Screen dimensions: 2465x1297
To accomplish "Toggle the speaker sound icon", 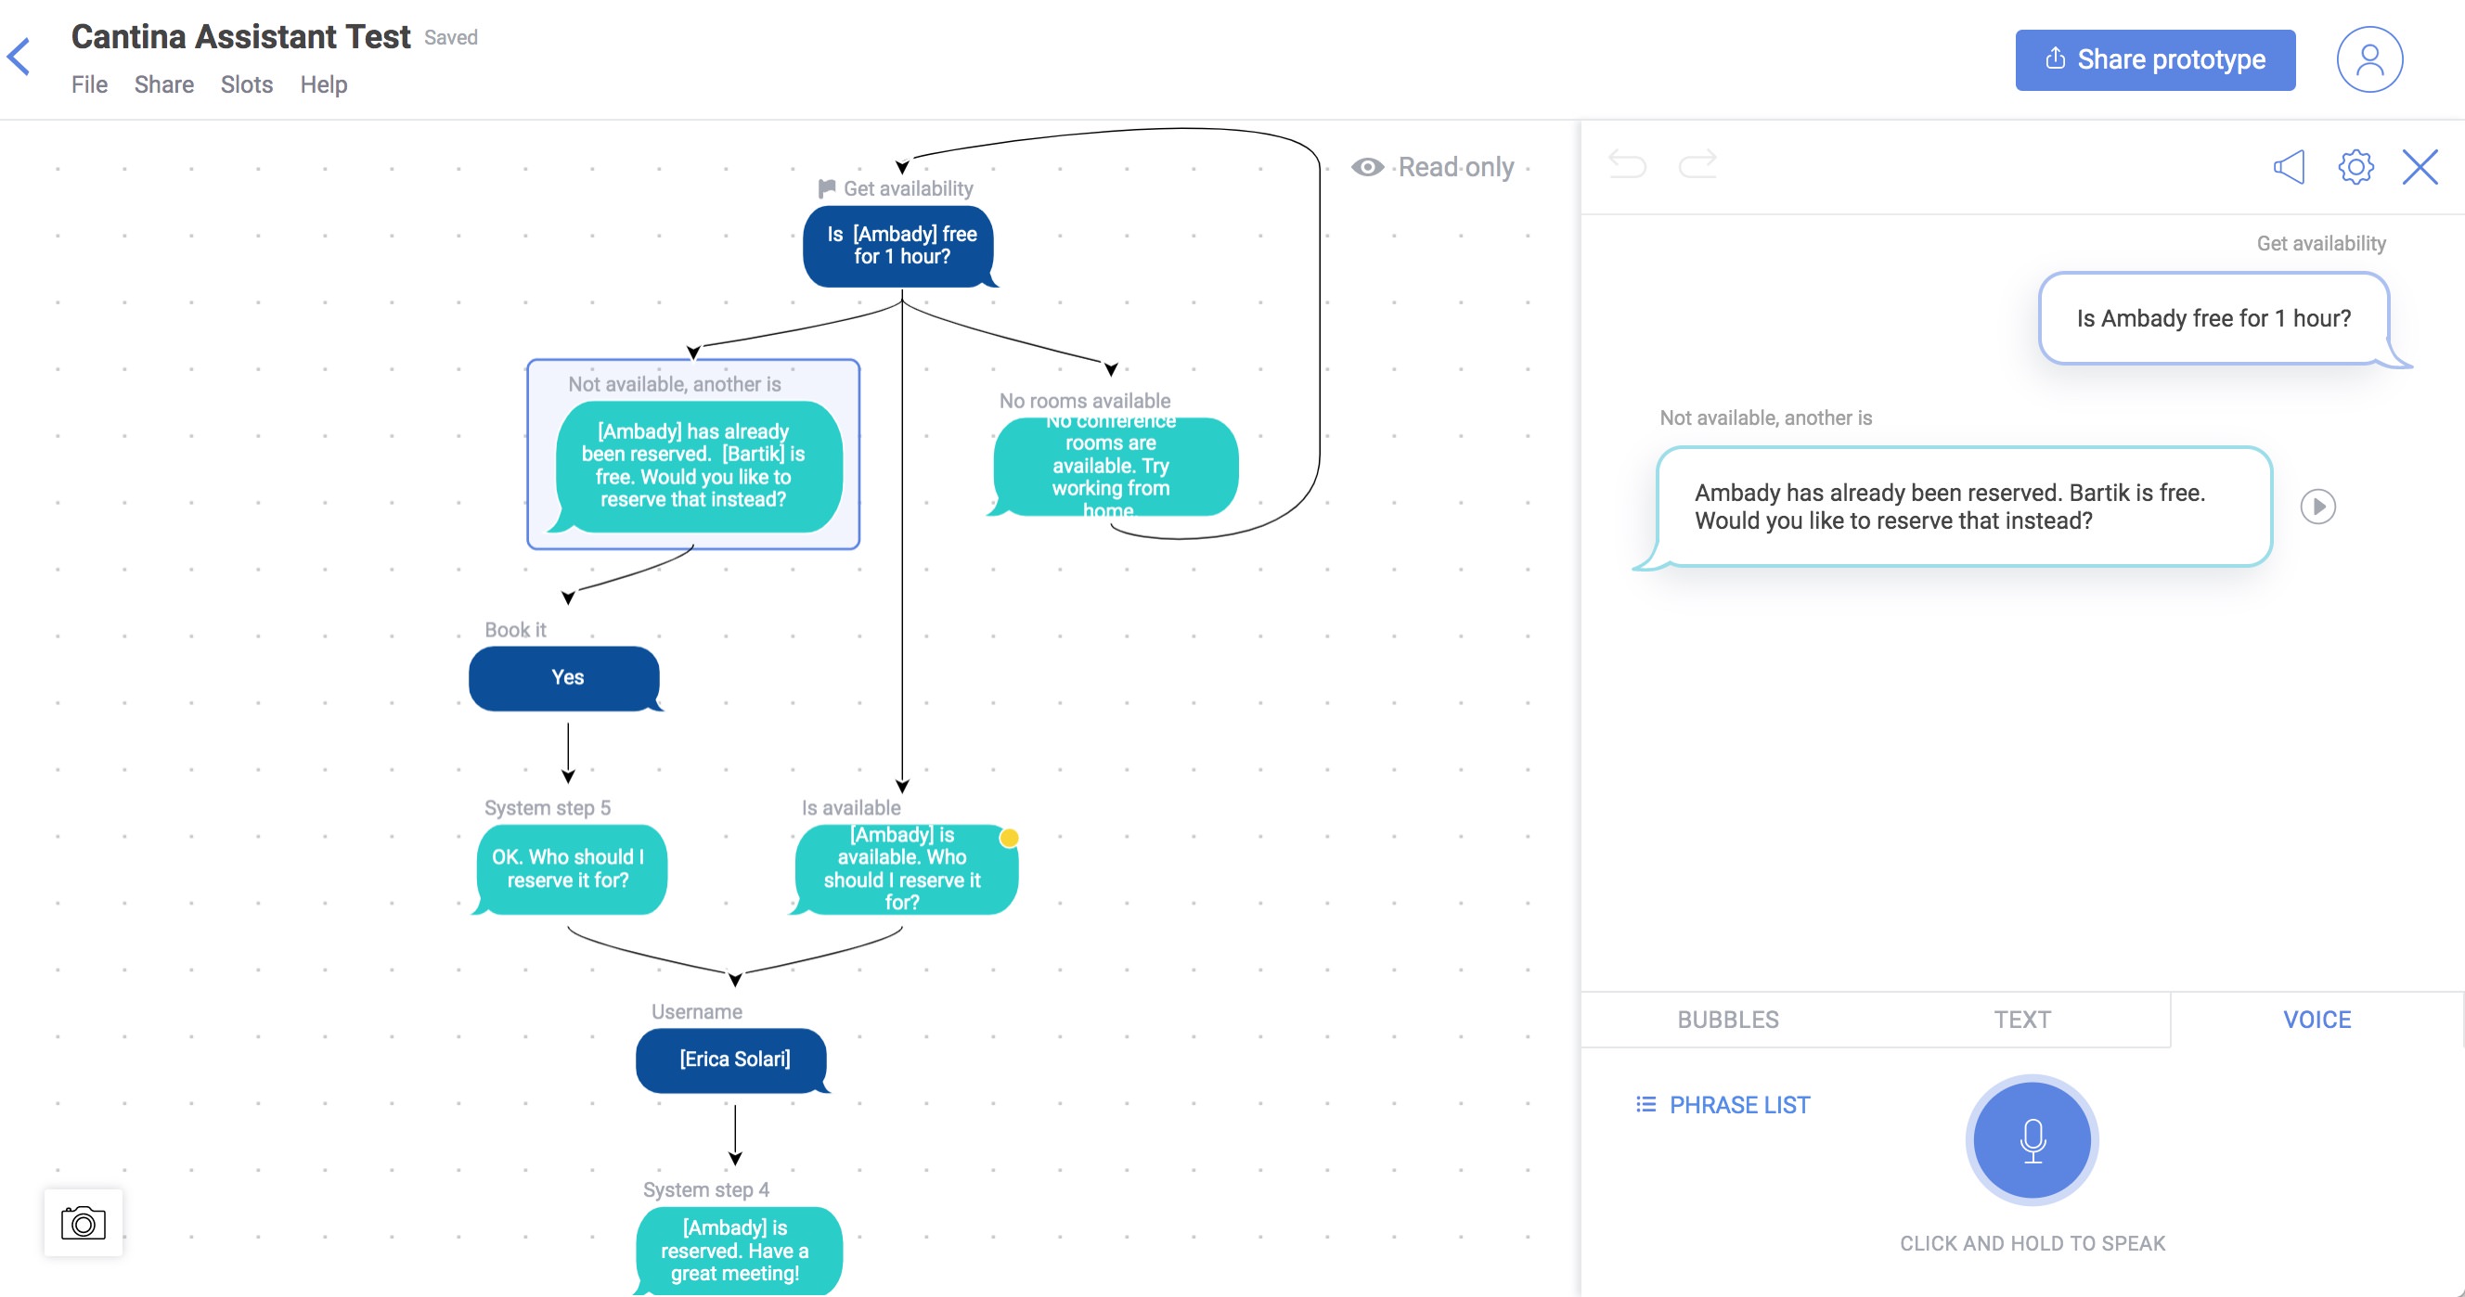I will (x=2288, y=166).
